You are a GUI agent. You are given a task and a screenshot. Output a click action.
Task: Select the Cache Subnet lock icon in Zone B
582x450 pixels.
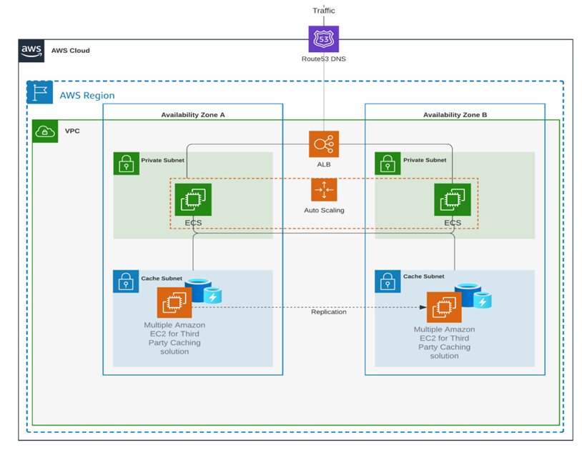click(387, 281)
